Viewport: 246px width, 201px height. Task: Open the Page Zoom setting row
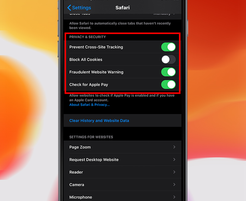coord(123,147)
